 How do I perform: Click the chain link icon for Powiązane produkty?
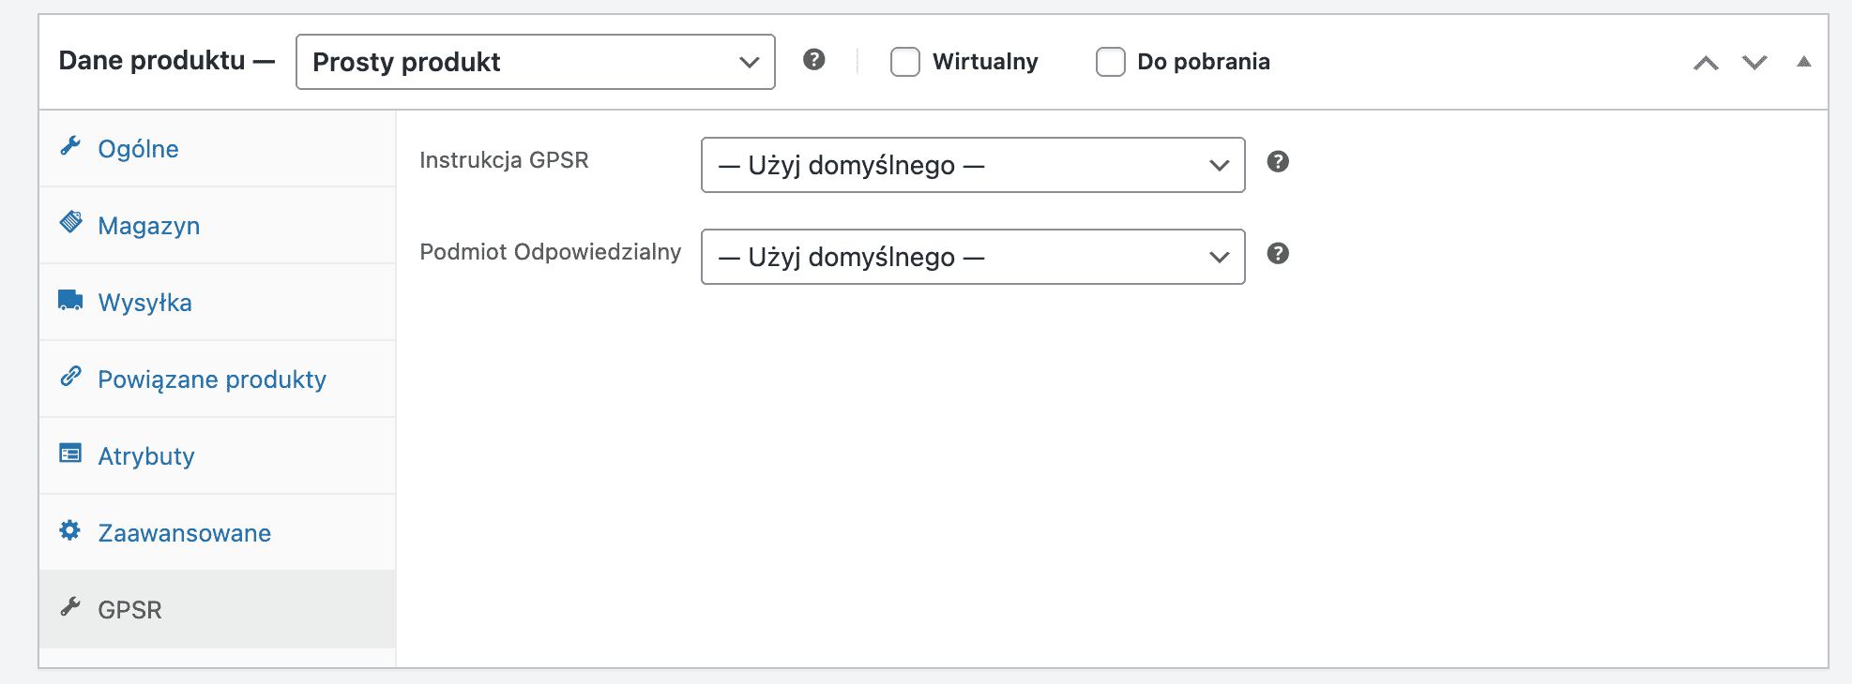click(70, 377)
